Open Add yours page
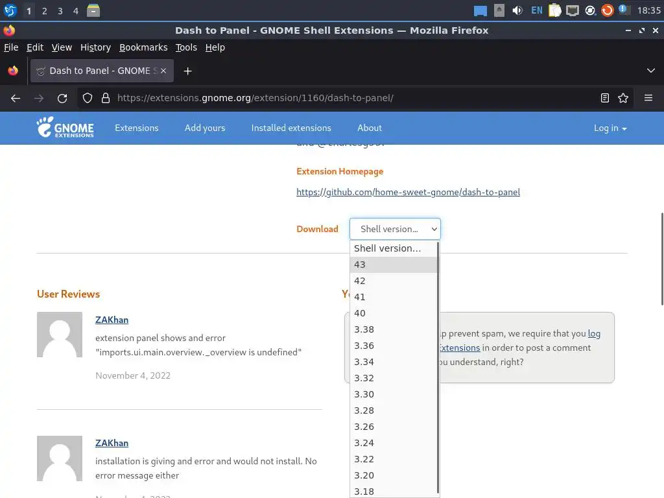The width and height of the screenshot is (664, 498). coord(205,128)
